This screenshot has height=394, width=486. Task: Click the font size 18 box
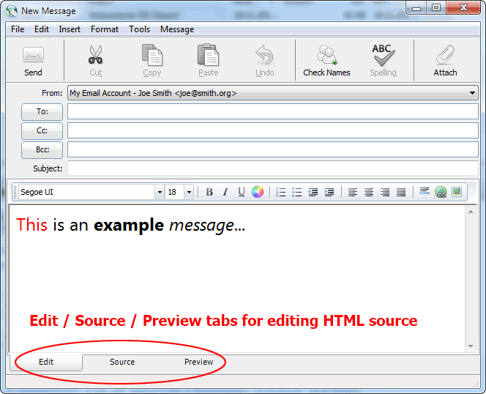(x=174, y=192)
